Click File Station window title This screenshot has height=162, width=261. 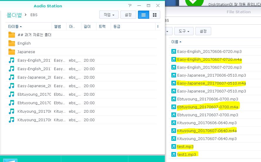click(238, 12)
